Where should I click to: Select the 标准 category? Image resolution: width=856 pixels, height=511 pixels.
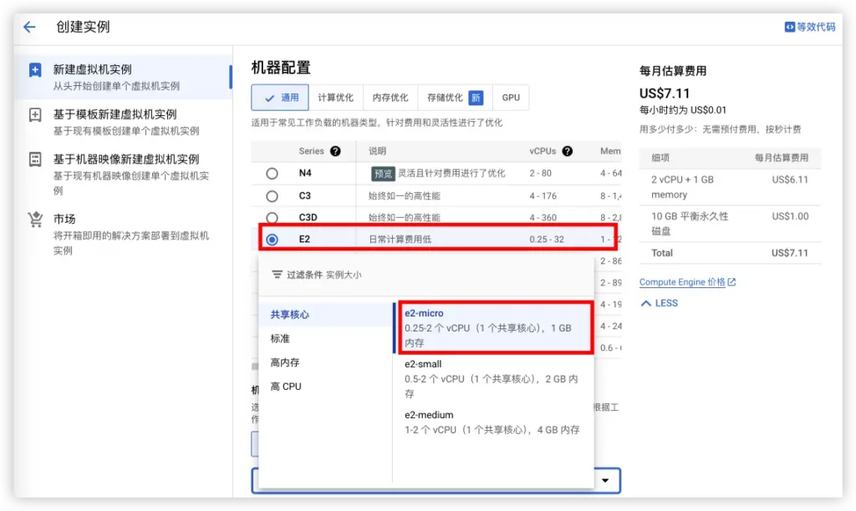[325, 339]
